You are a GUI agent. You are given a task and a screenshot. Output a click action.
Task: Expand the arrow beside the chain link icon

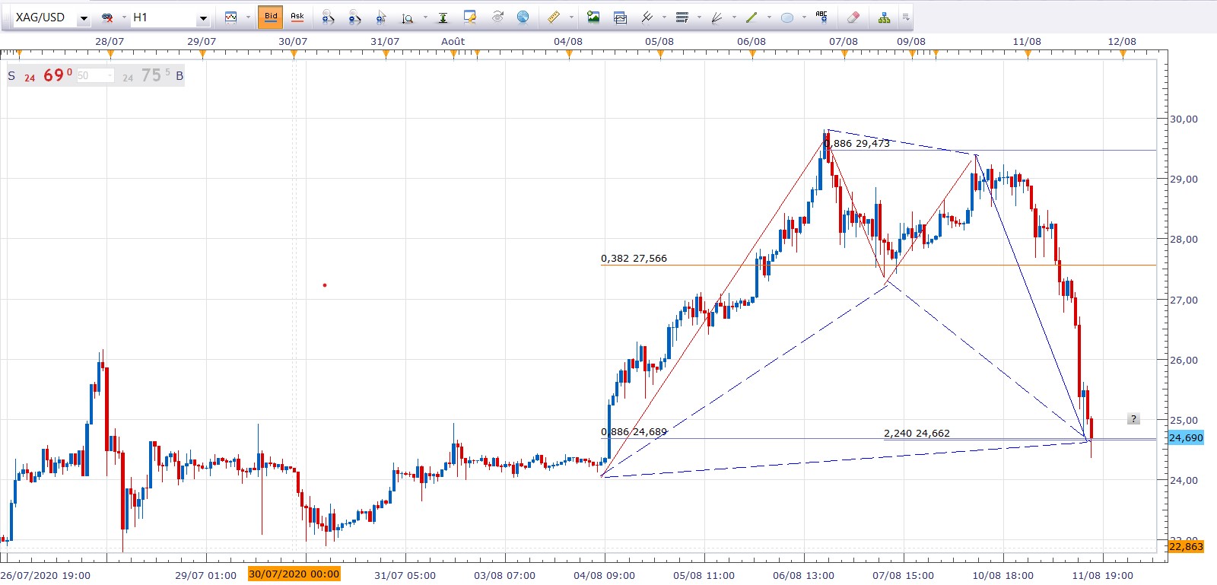point(123,17)
